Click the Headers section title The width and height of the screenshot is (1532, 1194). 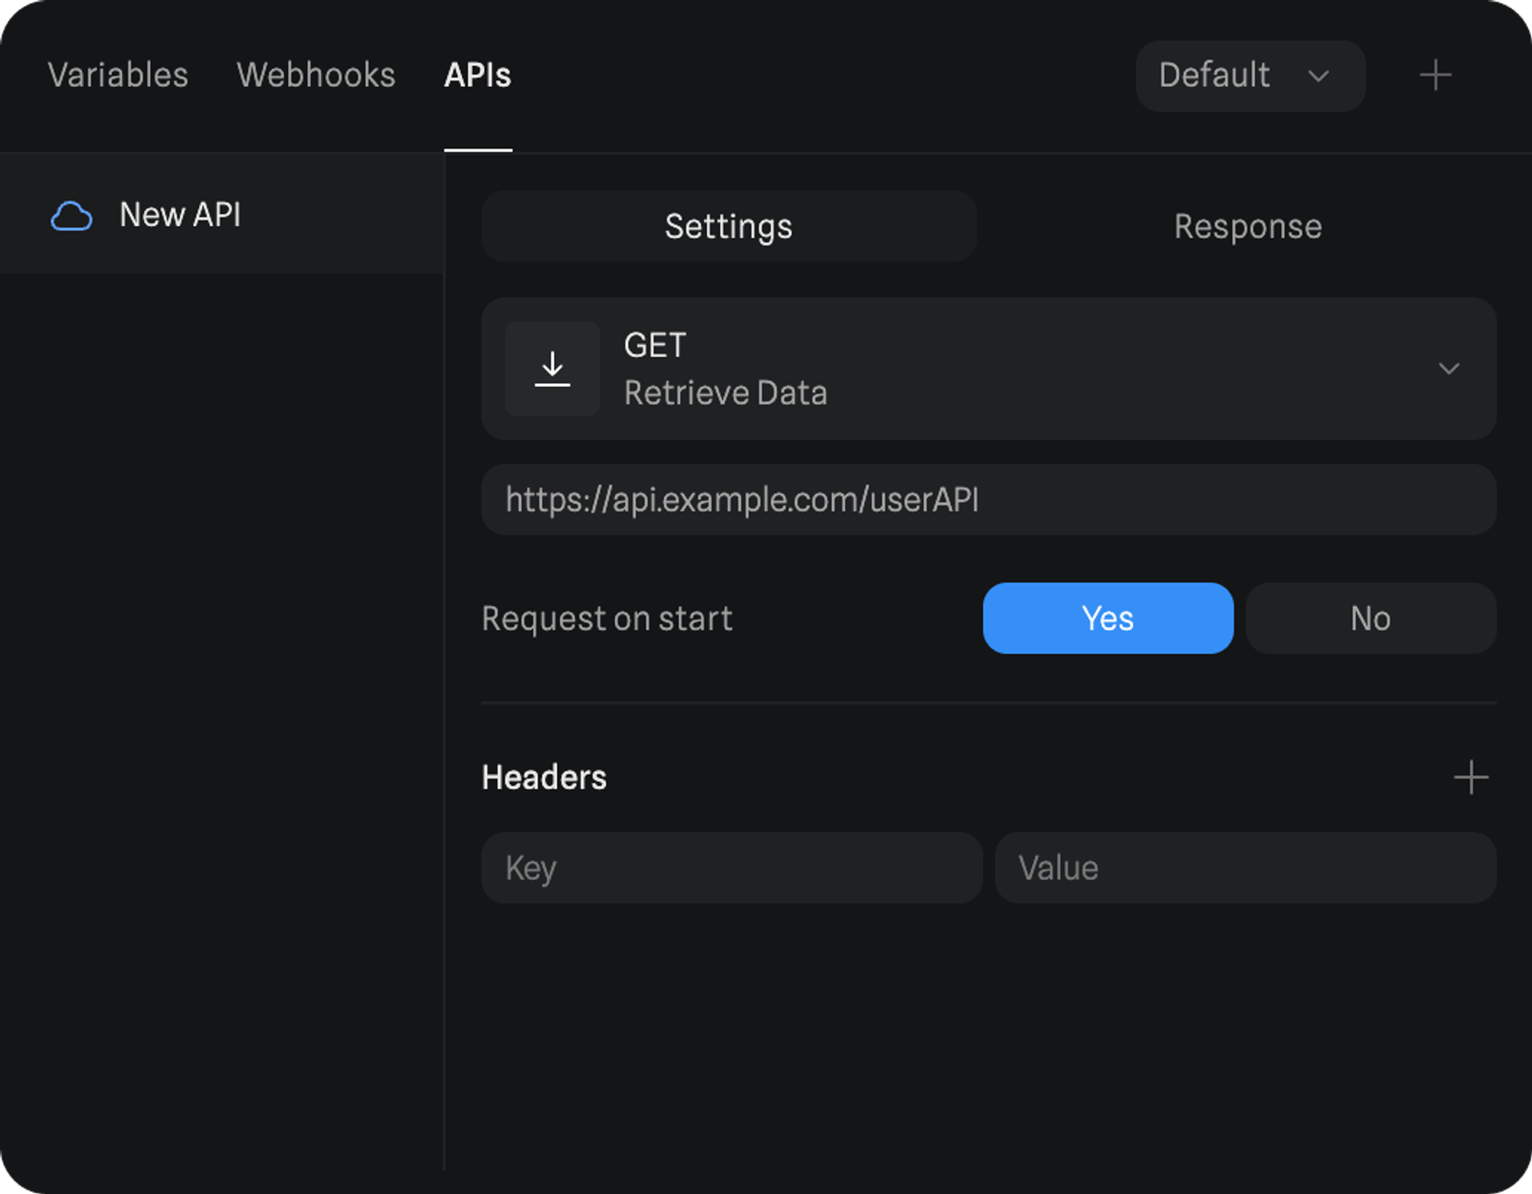[x=544, y=777]
